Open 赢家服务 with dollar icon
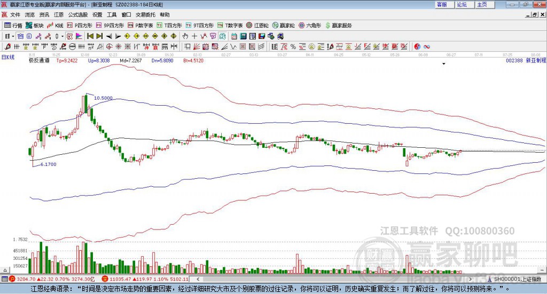Screen dimensions: 547x294 click(x=338, y=26)
